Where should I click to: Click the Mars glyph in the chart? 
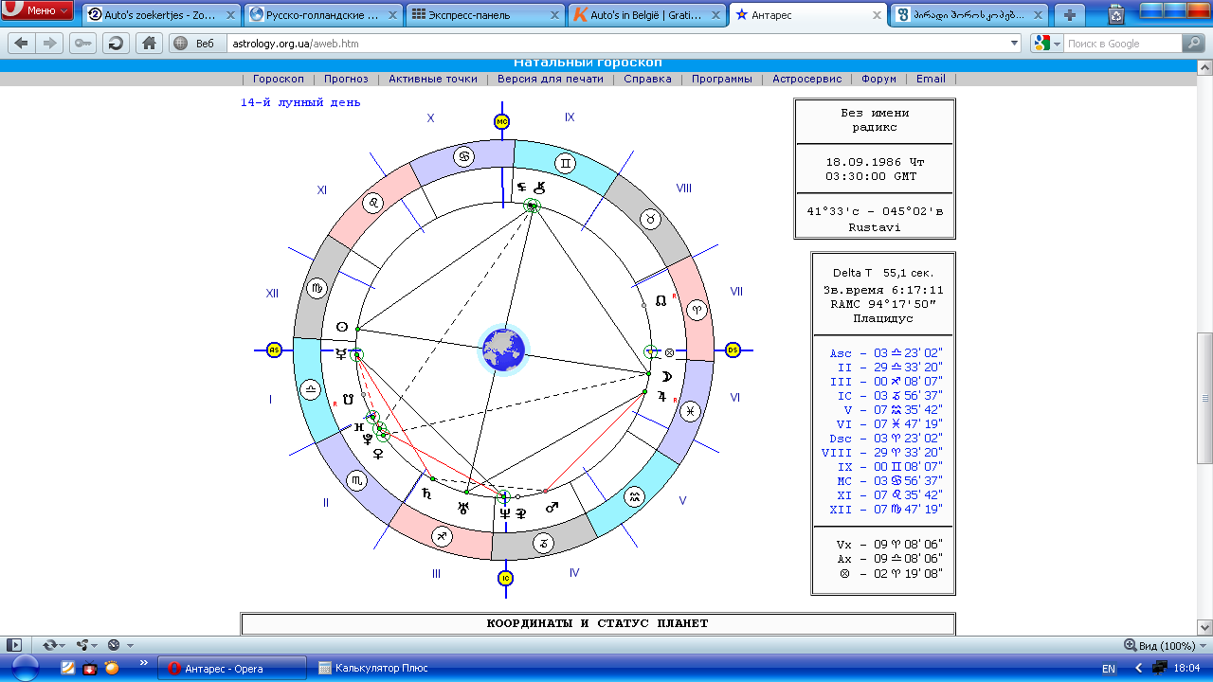coord(552,509)
